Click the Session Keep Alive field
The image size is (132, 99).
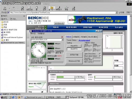tap(97, 59)
